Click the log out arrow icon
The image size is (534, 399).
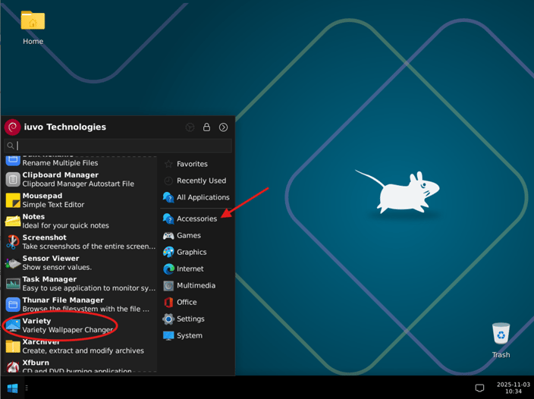pyautogui.click(x=223, y=127)
